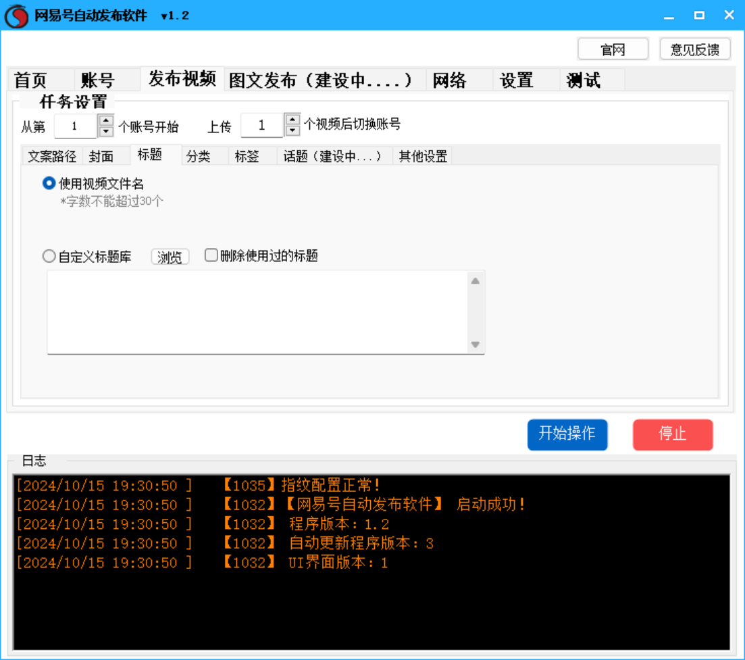Open the 文案路径 sub-tab

(52, 156)
